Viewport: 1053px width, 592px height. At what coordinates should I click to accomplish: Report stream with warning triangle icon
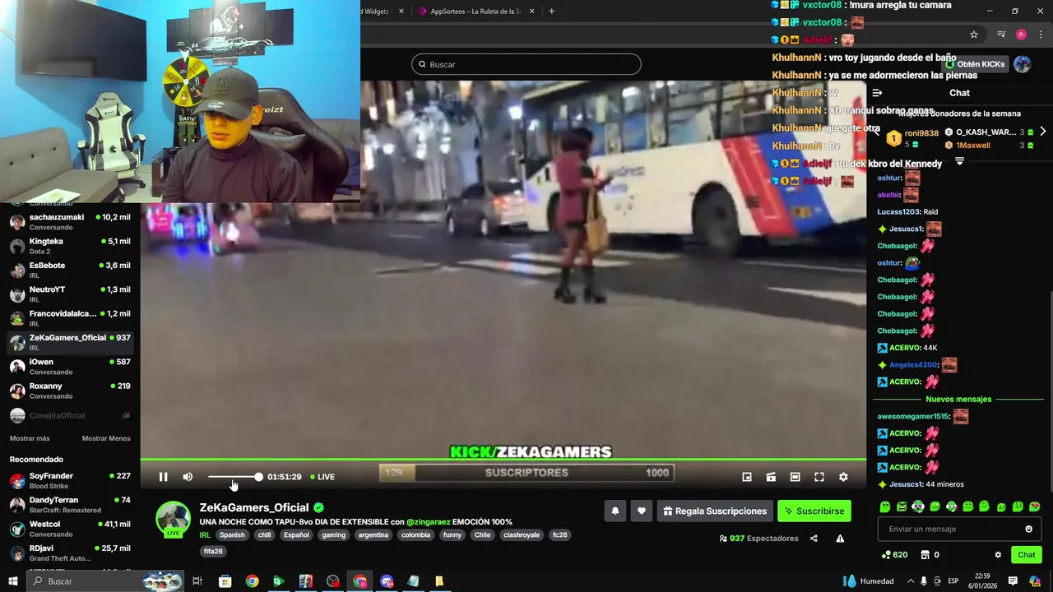coord(840,539)
